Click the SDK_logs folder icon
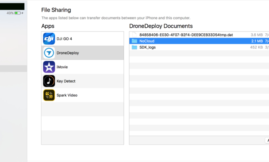Image resolution: width=269 pixels, height=162 pixels. [x=134, y=47]
